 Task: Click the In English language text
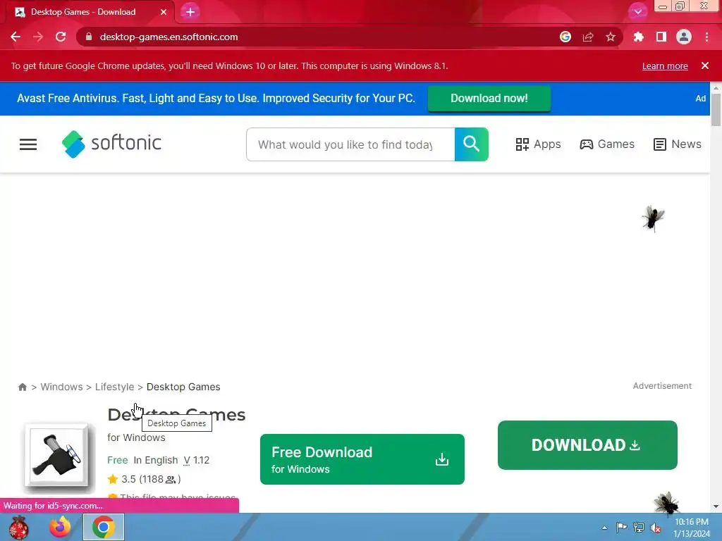[156, 460]
